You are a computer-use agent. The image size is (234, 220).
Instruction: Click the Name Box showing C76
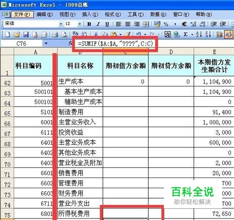pos(22,43)
